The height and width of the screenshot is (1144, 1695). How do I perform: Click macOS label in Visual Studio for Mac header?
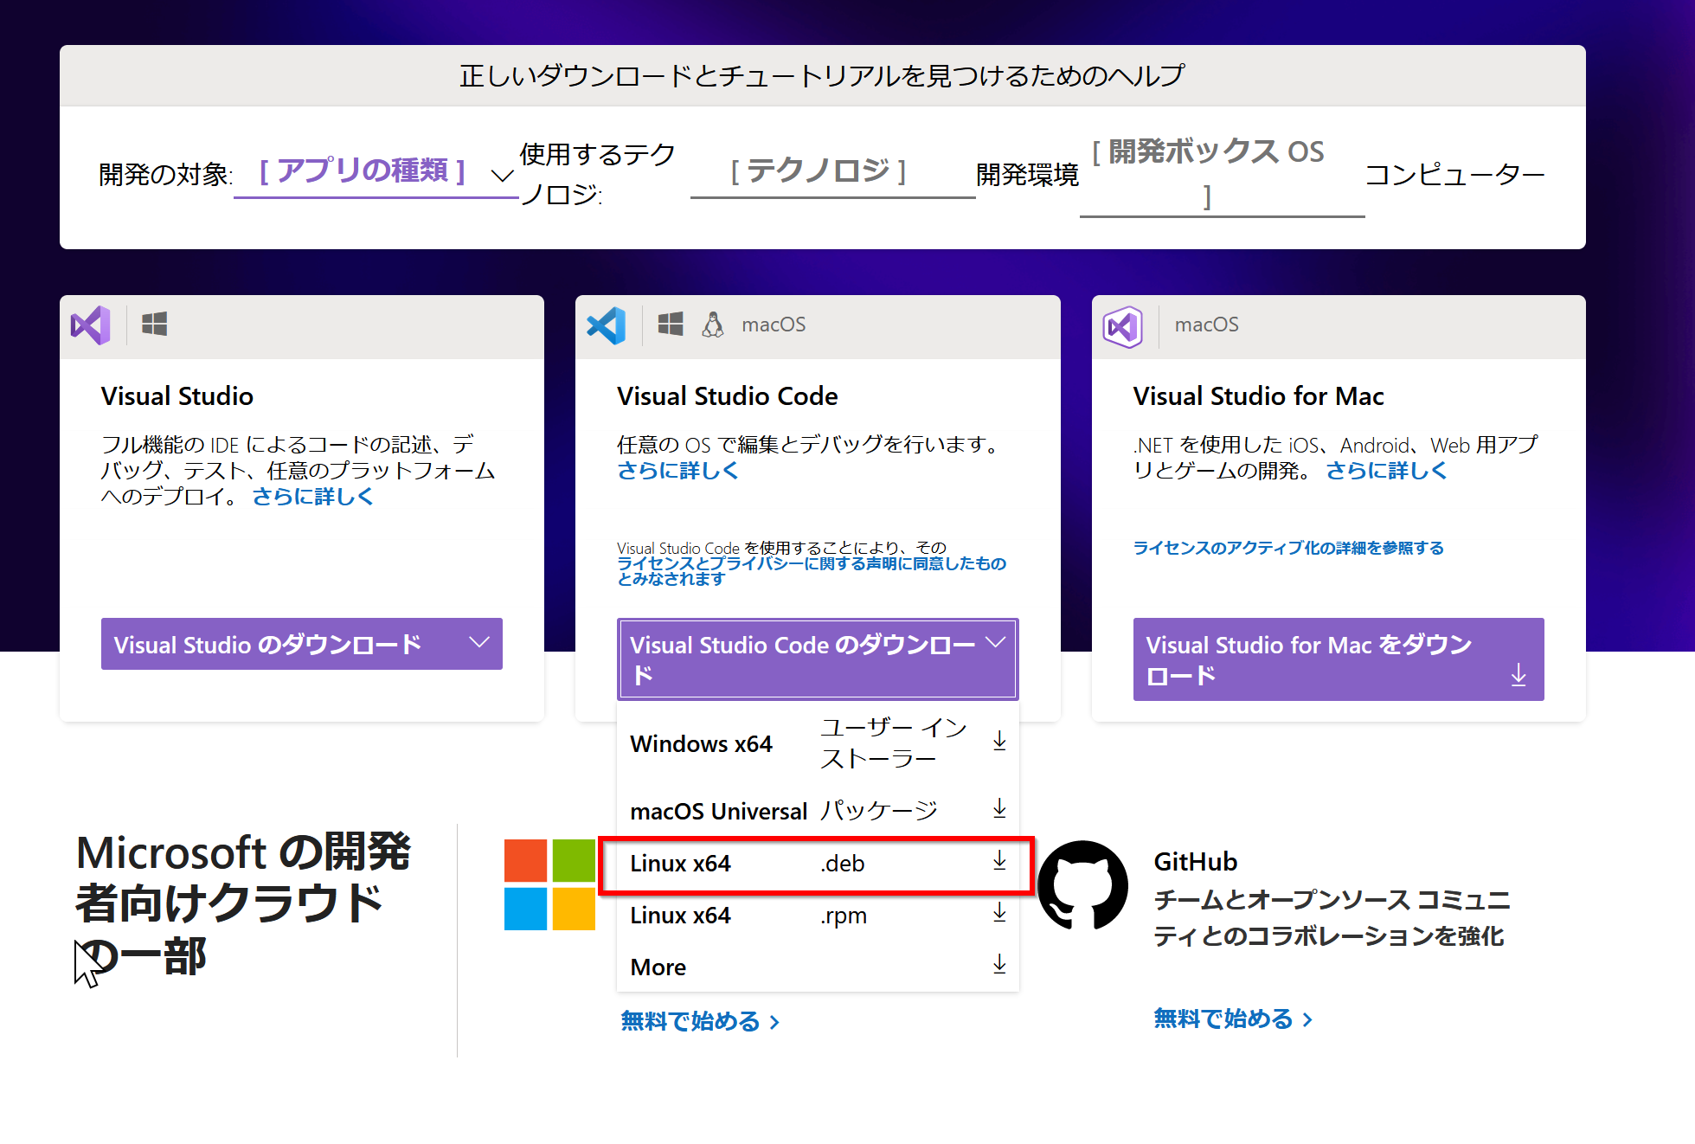tap(1206, 325)
